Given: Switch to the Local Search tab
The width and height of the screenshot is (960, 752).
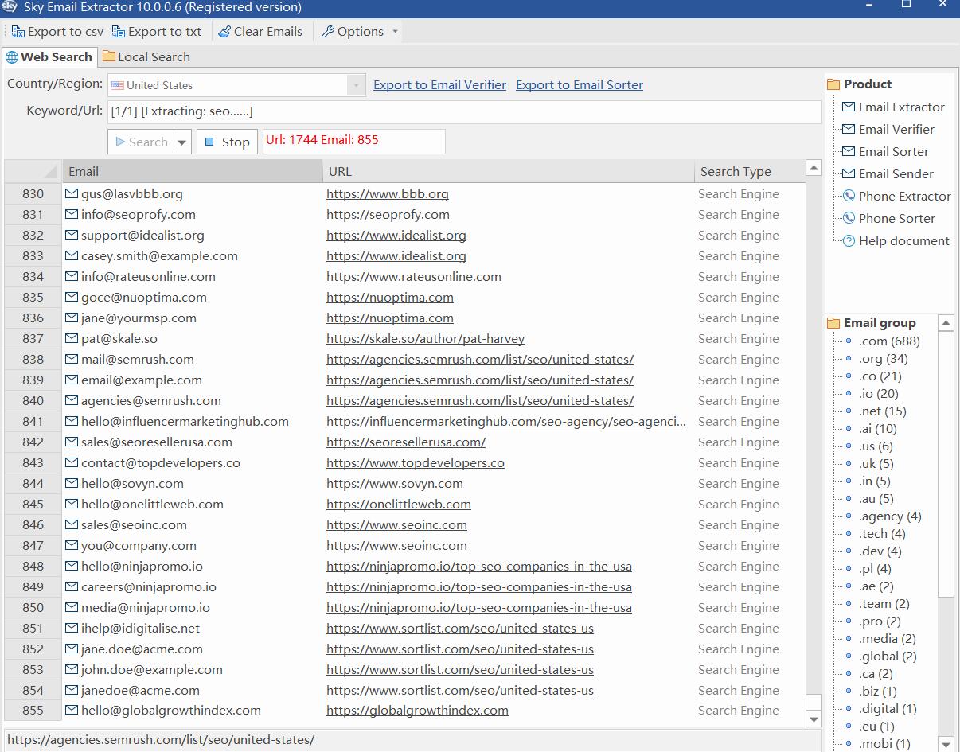Looking at the screenshot, I should click(146, 57).
